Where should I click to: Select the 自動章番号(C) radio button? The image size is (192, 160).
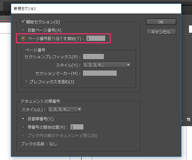pos(23,119)
